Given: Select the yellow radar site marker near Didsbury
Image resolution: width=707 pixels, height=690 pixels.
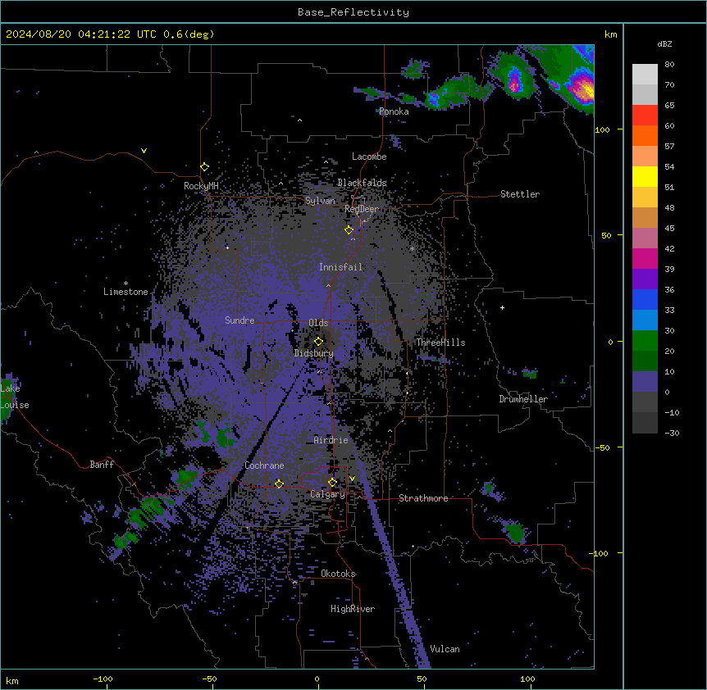Looking at the screenshot, I should 318,341.
